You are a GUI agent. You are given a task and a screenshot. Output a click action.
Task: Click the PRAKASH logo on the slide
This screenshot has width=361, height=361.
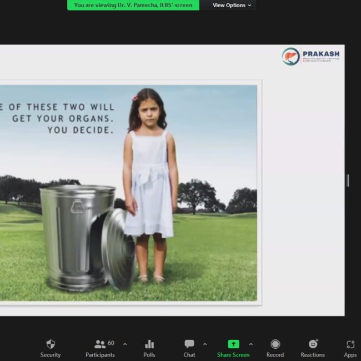point(310,56)
